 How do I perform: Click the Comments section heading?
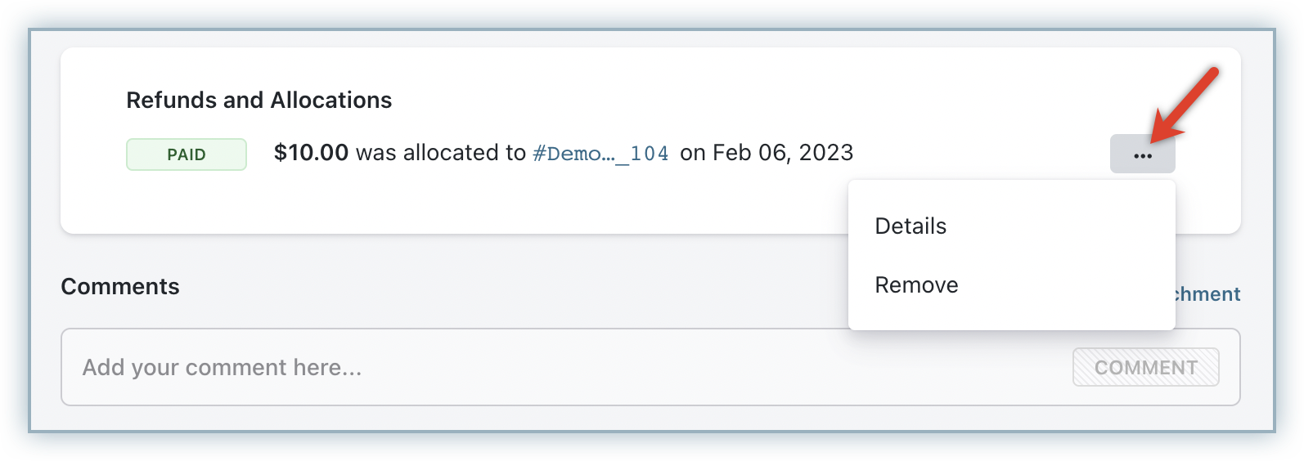click(120, 287)
